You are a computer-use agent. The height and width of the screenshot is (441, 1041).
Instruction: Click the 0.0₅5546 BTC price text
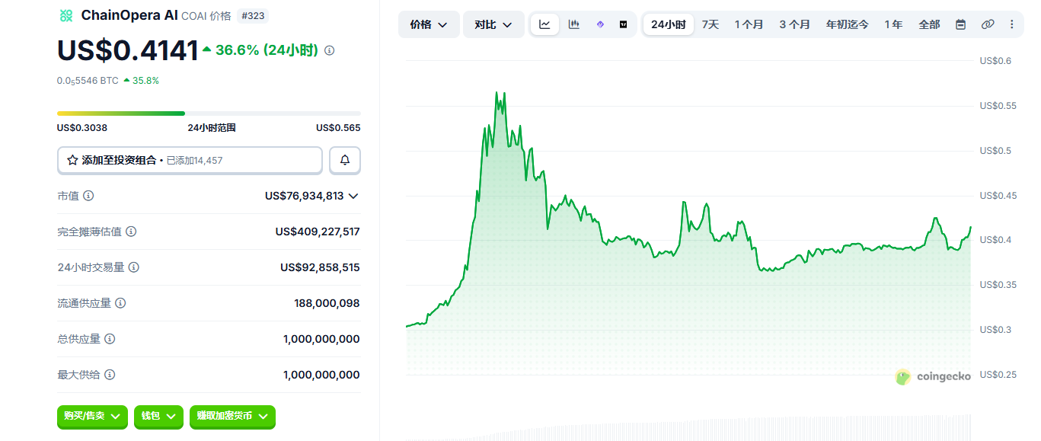pyautogui.click(x=88, y=80)
